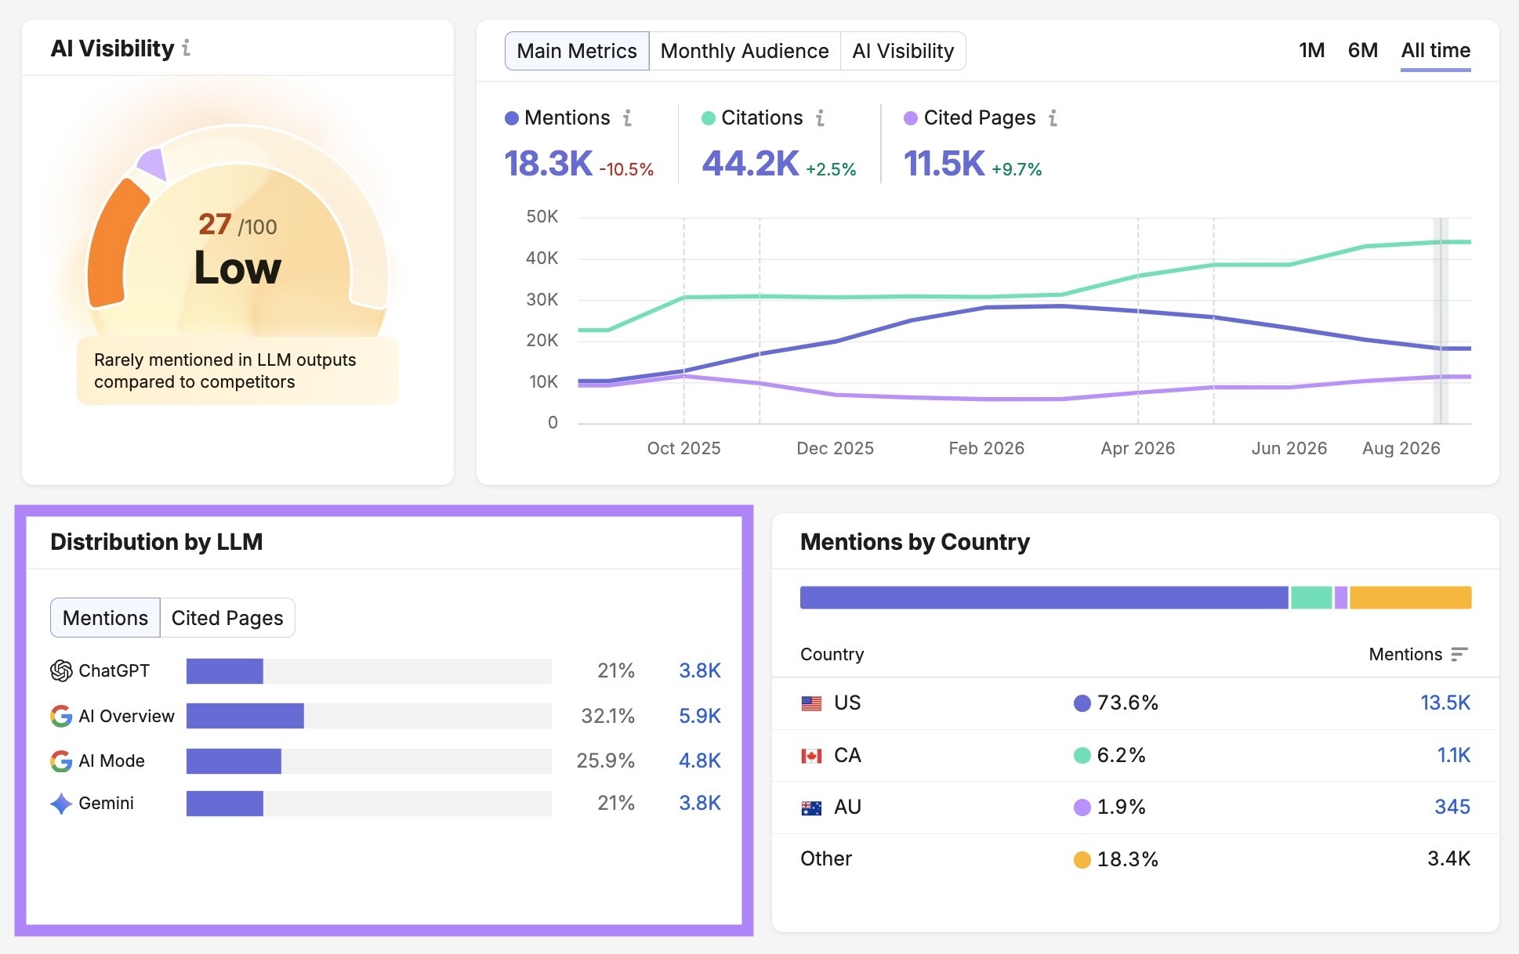Click the Canada flag icon
1519x954 pixels.
tap(811, 756)
